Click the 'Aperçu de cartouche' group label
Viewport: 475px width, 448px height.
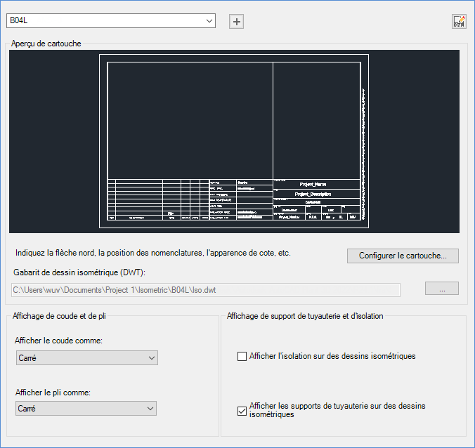pyautogui.click(x=46, y=44)
